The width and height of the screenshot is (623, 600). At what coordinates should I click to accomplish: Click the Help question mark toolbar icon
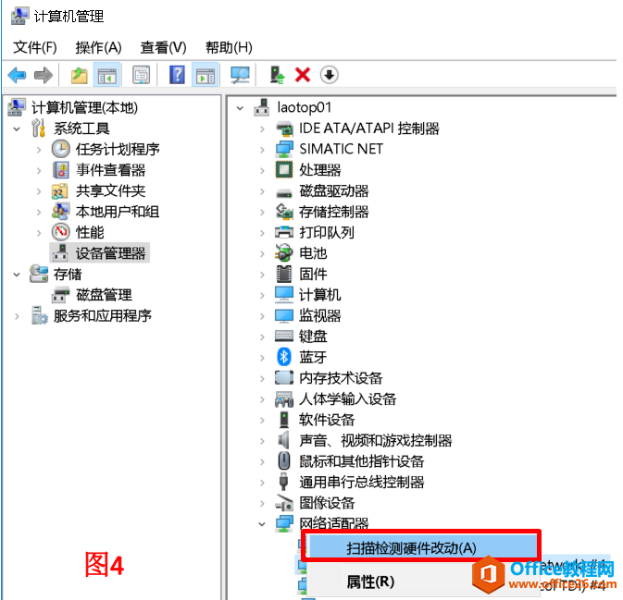pos(177,75)
